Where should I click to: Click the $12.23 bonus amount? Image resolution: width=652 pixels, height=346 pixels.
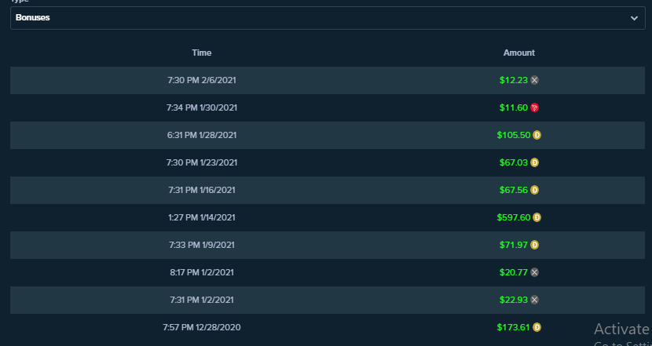point(514,80)
